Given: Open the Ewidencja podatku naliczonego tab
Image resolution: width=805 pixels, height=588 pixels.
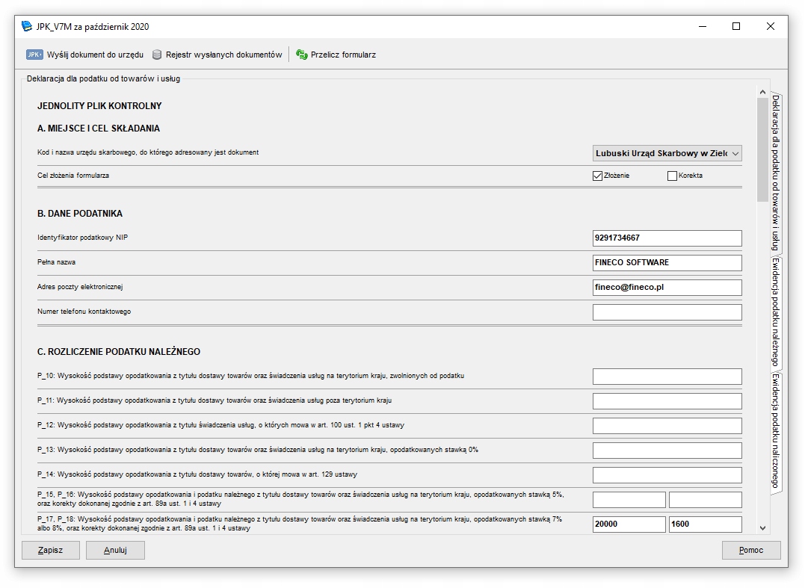Looking at the screenshot, I should tap(775, 432).
